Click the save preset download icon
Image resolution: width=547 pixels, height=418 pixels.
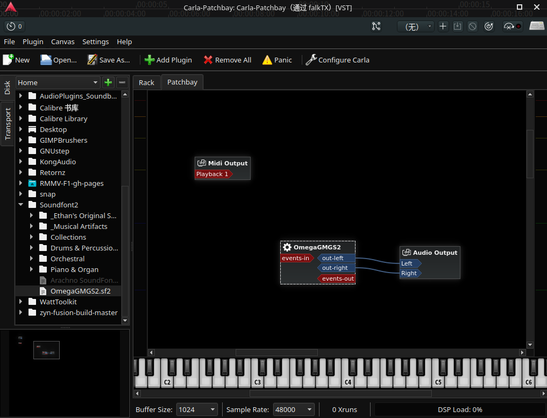click(x=457, y=26)
